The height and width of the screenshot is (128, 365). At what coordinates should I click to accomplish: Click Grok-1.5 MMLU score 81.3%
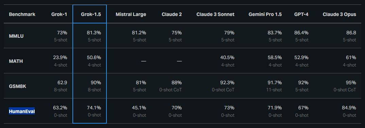[x=94, y=33]
